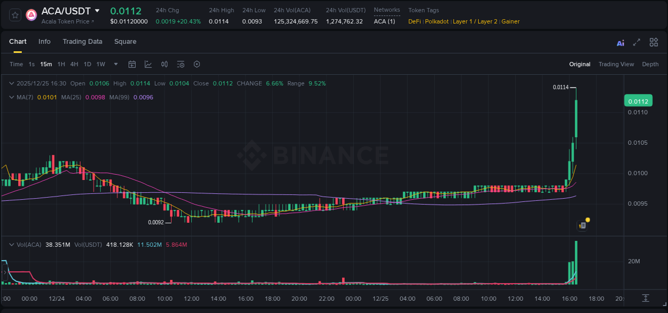The width and height of the screenshot is (668, 313).
Task: Click the chart screenshot camera icon
Action: 582,225
